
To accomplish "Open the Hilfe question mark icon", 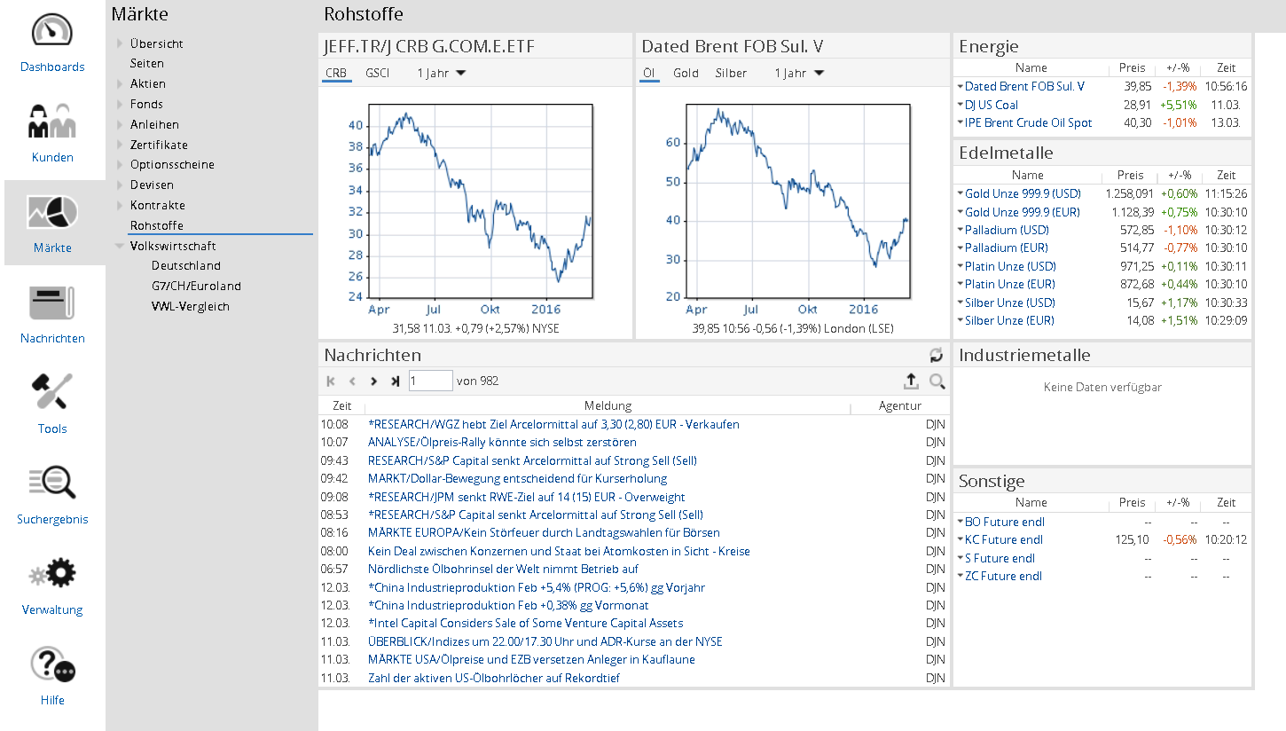I will (x=52, y=664).
